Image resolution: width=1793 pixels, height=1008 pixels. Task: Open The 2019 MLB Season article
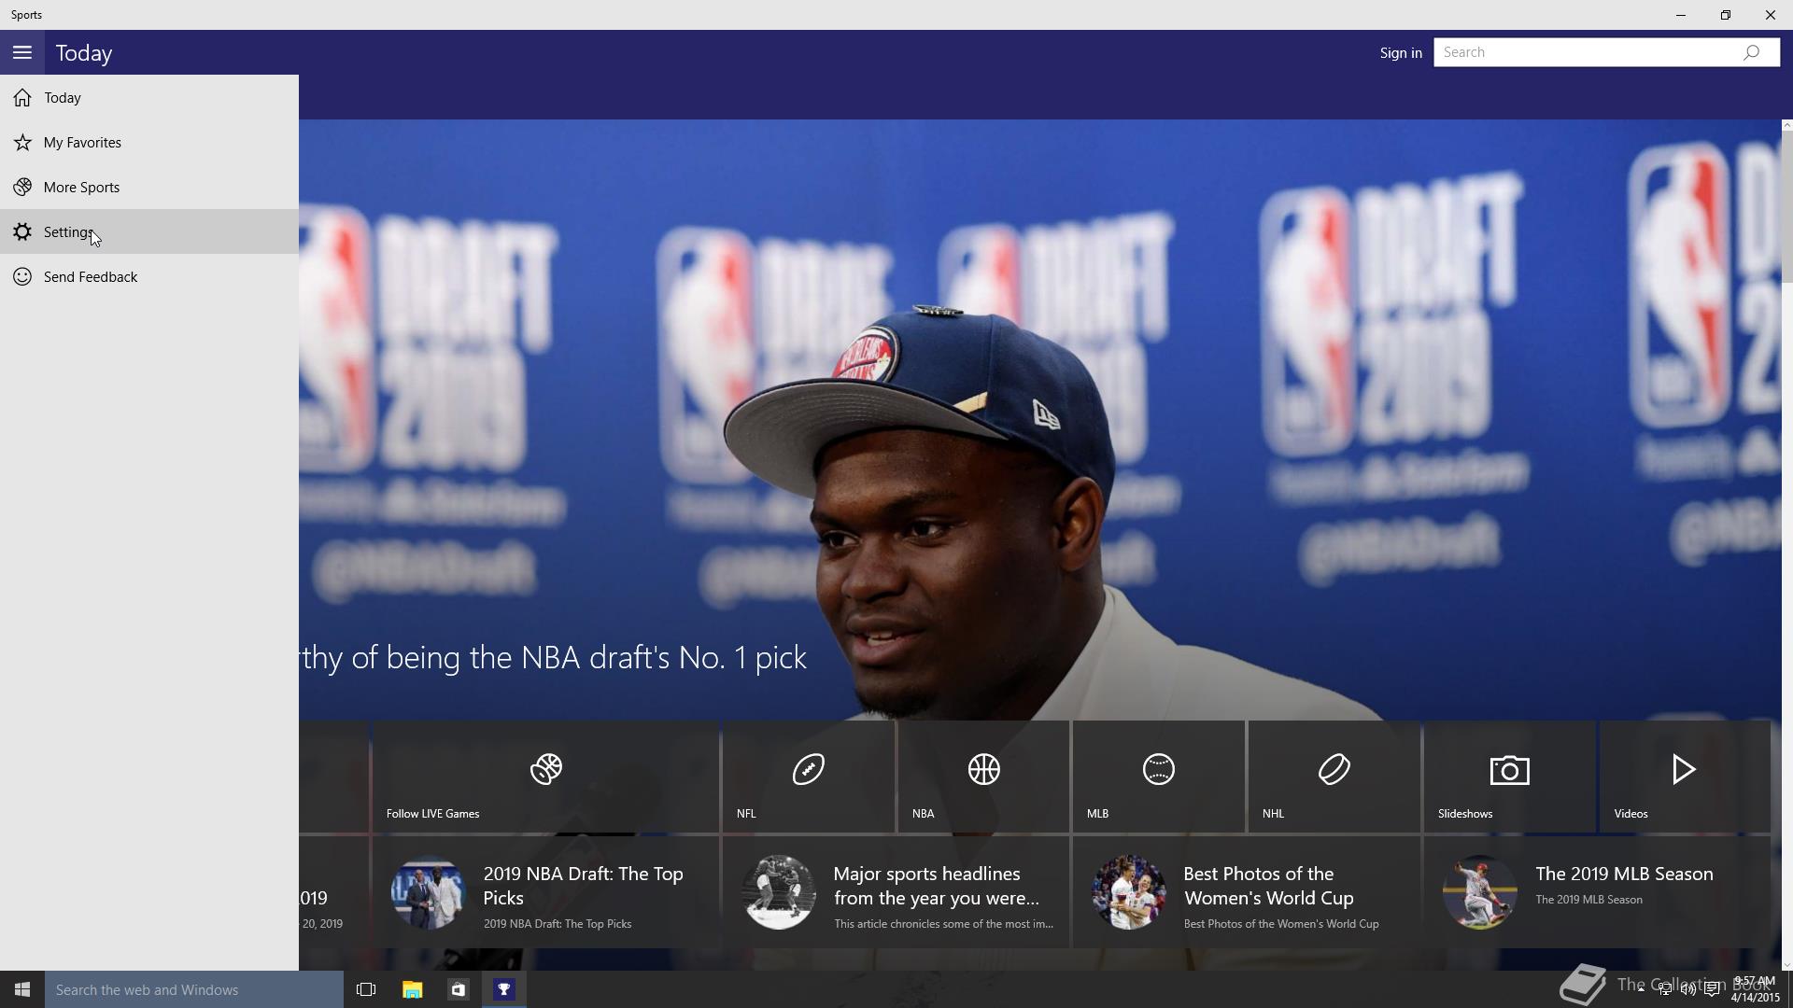tap(1597, 892)
